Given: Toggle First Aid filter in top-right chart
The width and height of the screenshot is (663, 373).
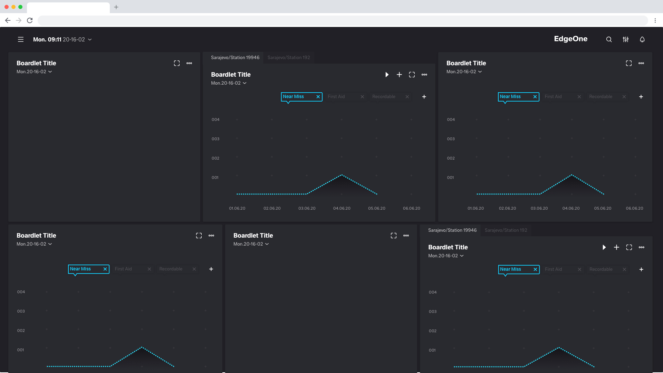Looking at the screenshot, I should (x=553, y=97).
